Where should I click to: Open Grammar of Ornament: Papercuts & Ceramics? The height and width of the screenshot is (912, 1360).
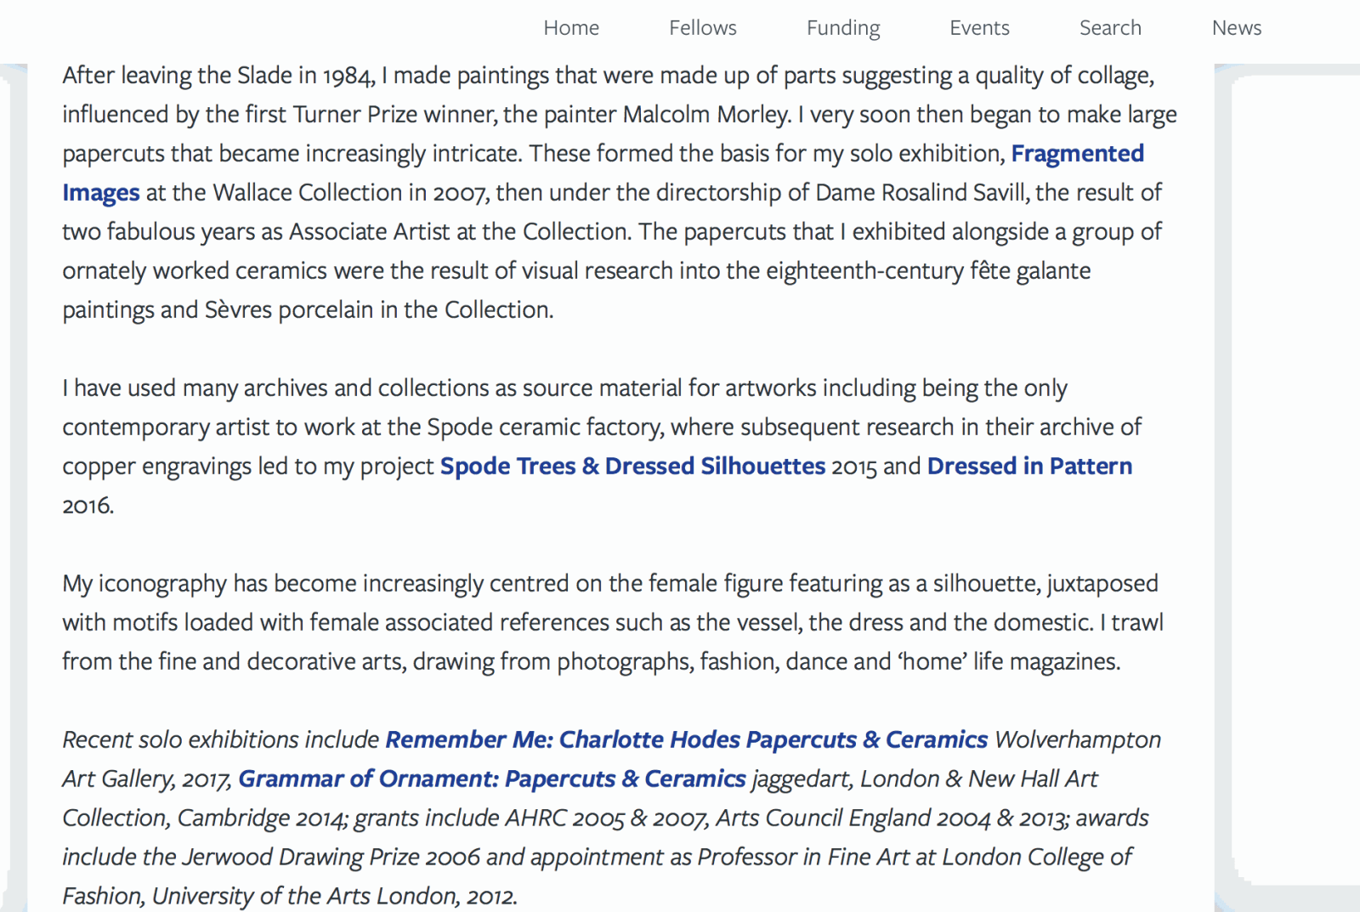pyautogui.click(x=491, y=779)
